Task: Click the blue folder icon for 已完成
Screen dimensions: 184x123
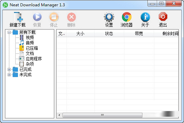Action: [15, 69]
